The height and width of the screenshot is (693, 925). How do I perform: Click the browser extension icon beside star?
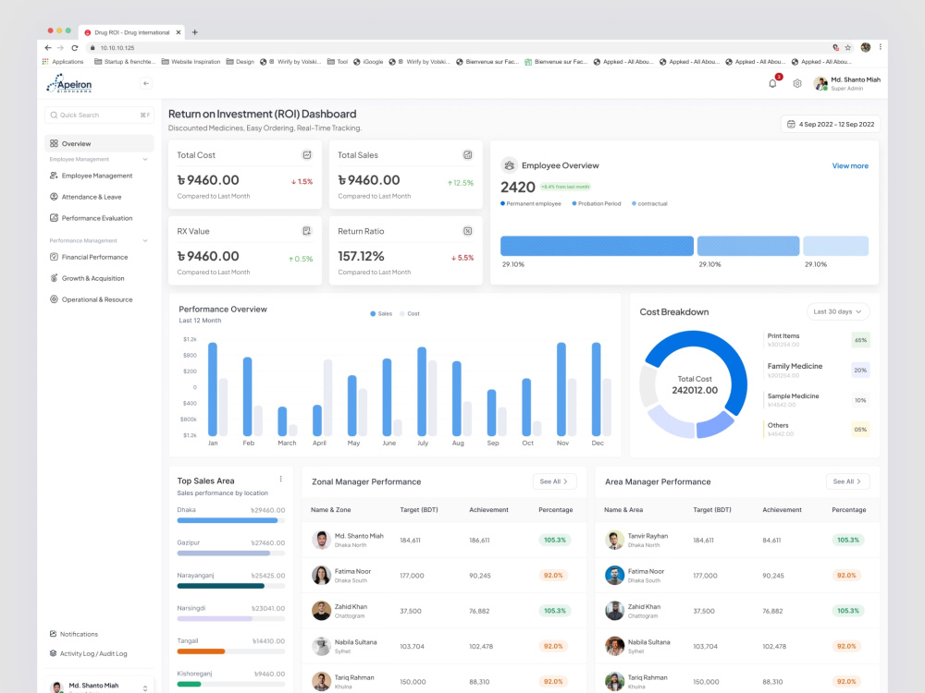(x=835, y=48)
